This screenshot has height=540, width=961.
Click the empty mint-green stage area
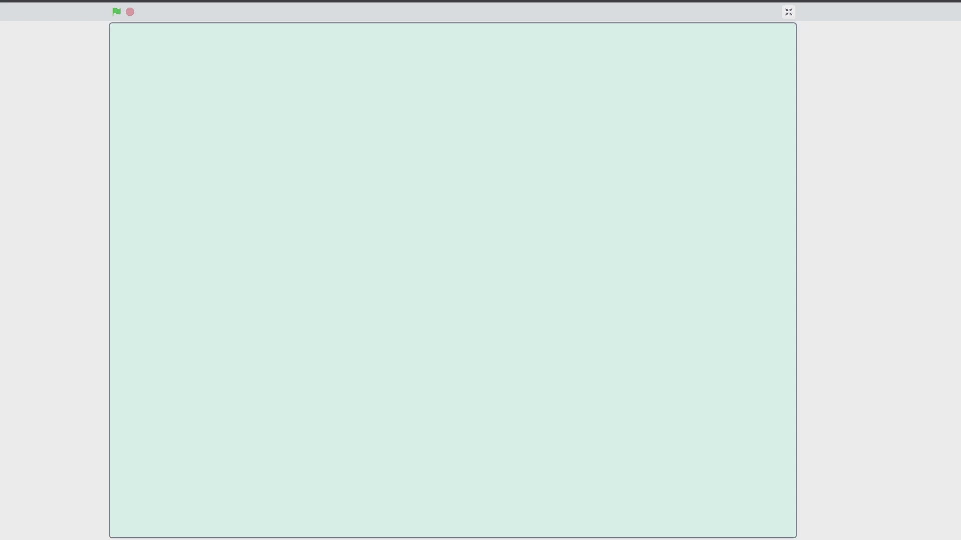coord(452,280)
